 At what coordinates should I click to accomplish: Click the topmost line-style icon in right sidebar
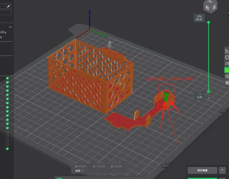227,51
